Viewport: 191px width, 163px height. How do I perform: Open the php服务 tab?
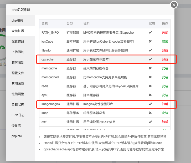click(x=21, y=21)
